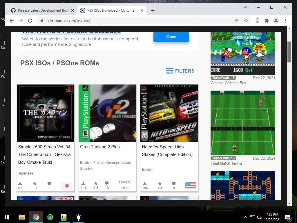Click the USA flag icon

[x=191, y=185]
